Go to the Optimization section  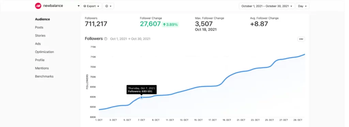pyautogui.click(x=44, y=52)
